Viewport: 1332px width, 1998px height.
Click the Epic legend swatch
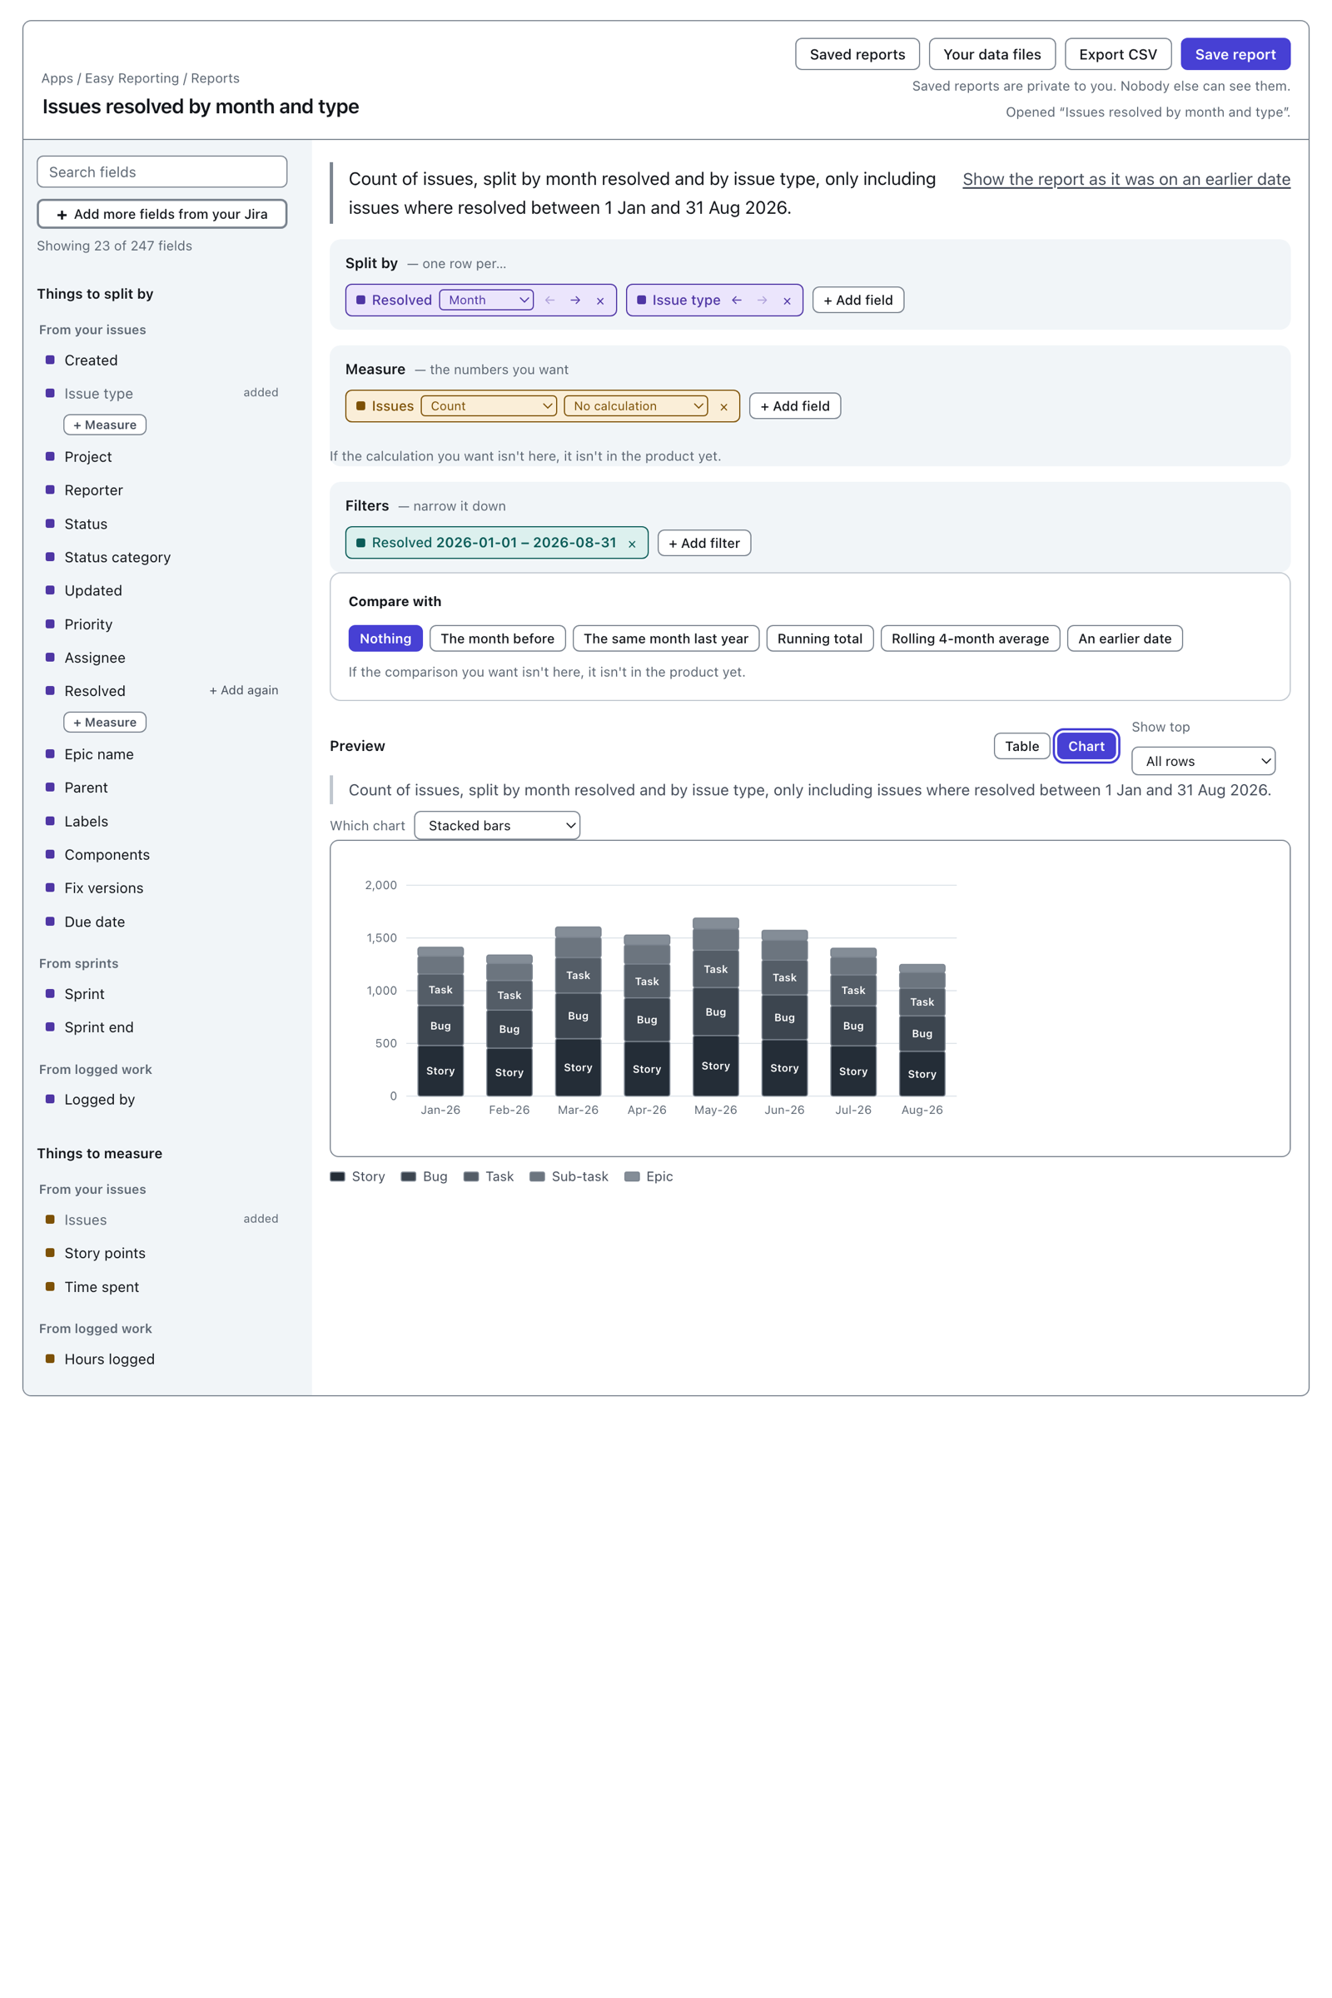click(x=632, y=1176)
